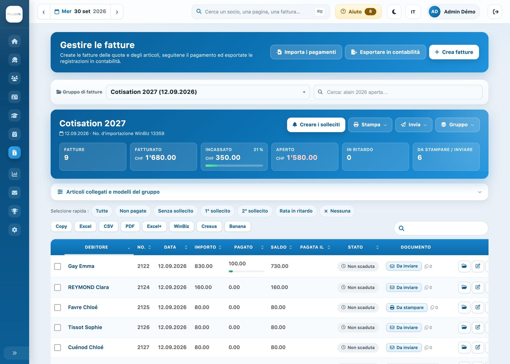This screenshot has height=364, width=510.
Task: Click the logout icon at top right
Action: coord(495,12)
